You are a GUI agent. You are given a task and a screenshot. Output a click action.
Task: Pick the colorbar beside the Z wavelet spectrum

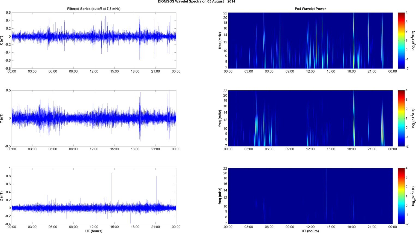point(401,196)
